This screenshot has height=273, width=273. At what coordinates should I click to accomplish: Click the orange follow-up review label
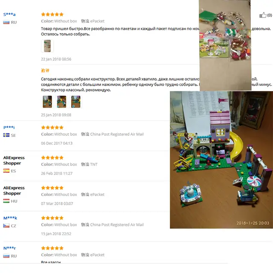(x=45, y=70)
